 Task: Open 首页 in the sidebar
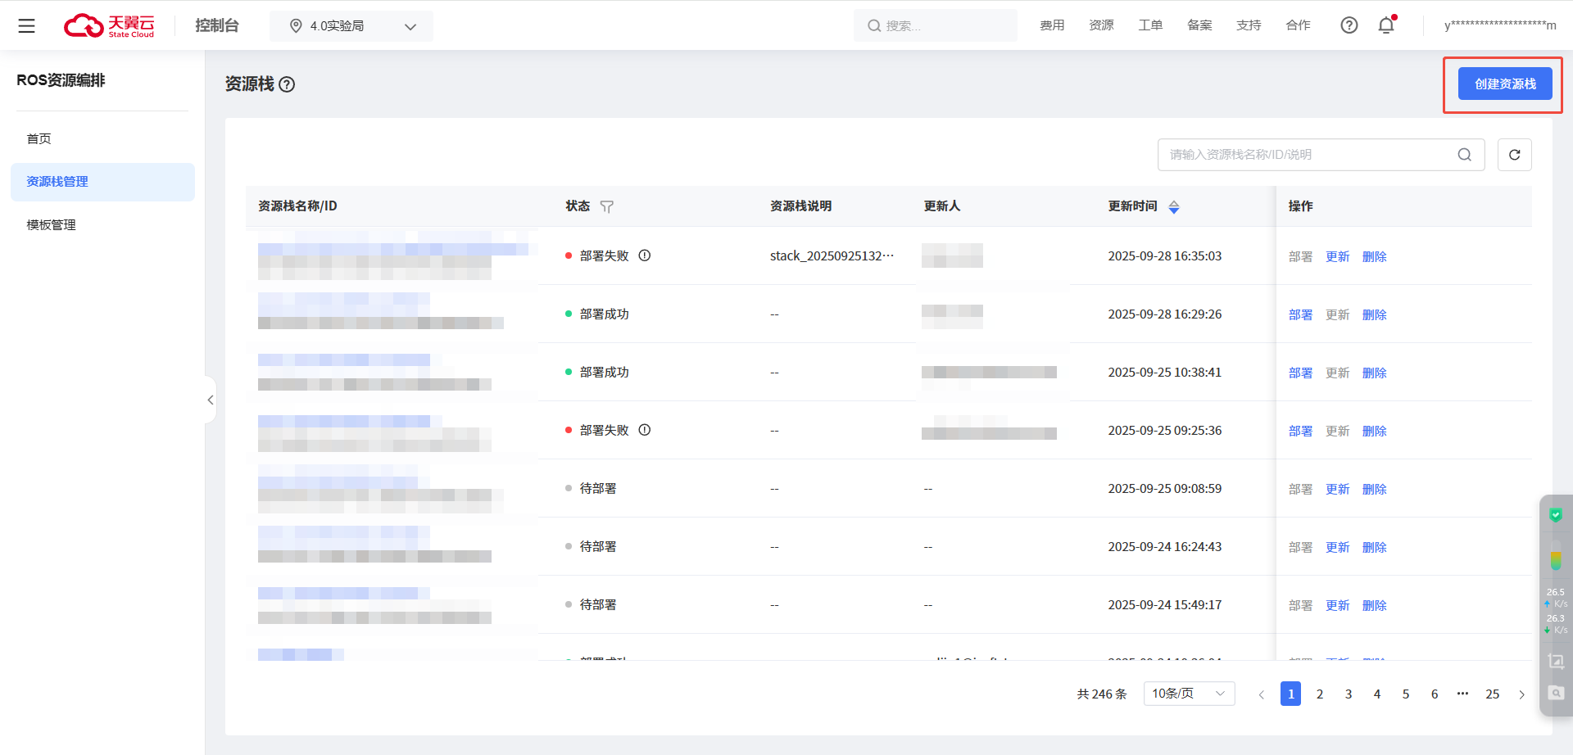(x=39, y=139)
